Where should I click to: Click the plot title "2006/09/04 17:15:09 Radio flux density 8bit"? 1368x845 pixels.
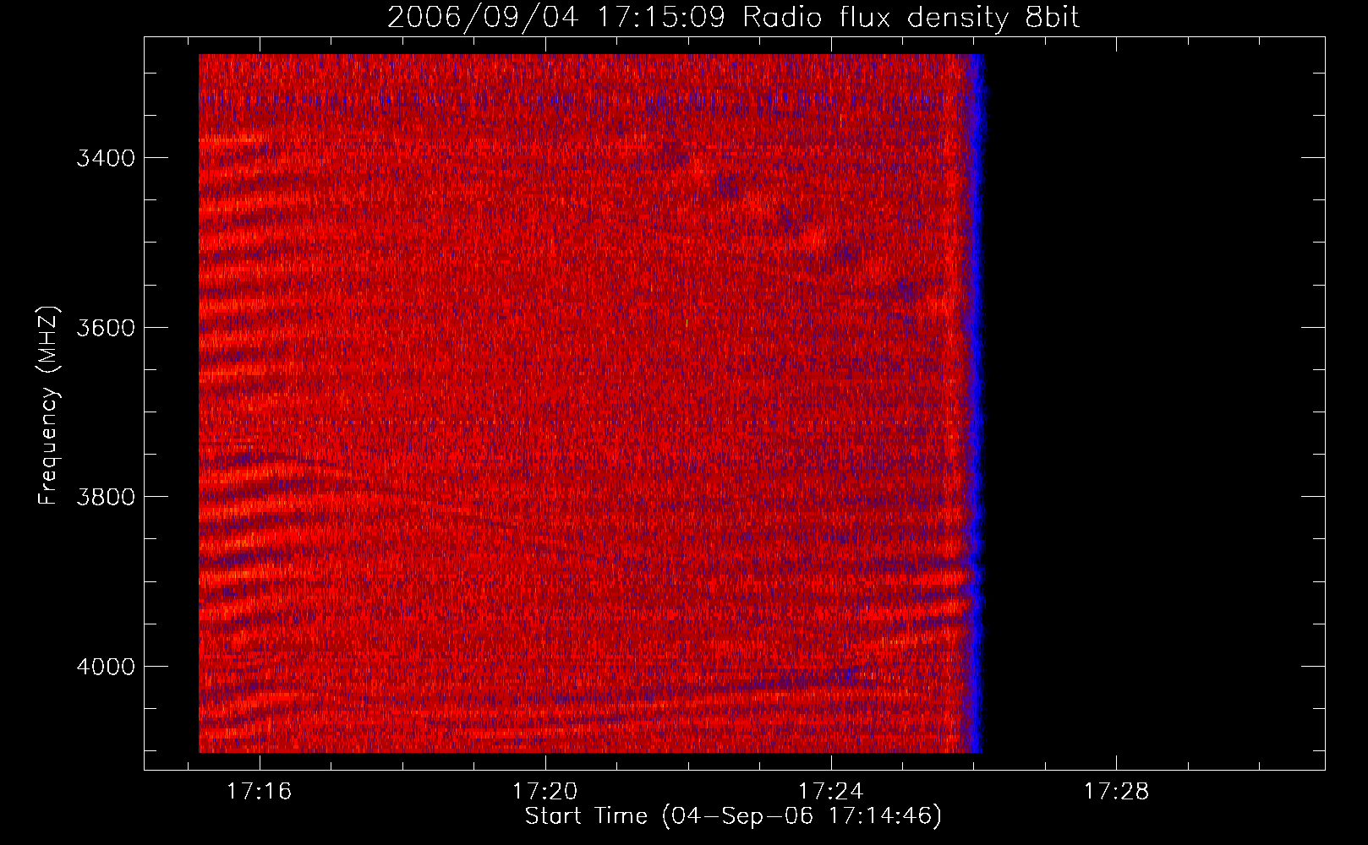point(733,17)
